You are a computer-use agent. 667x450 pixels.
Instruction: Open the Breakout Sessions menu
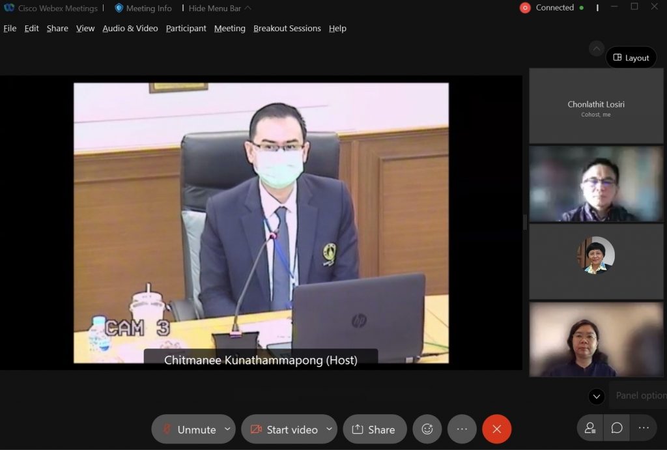click(287, 28)
